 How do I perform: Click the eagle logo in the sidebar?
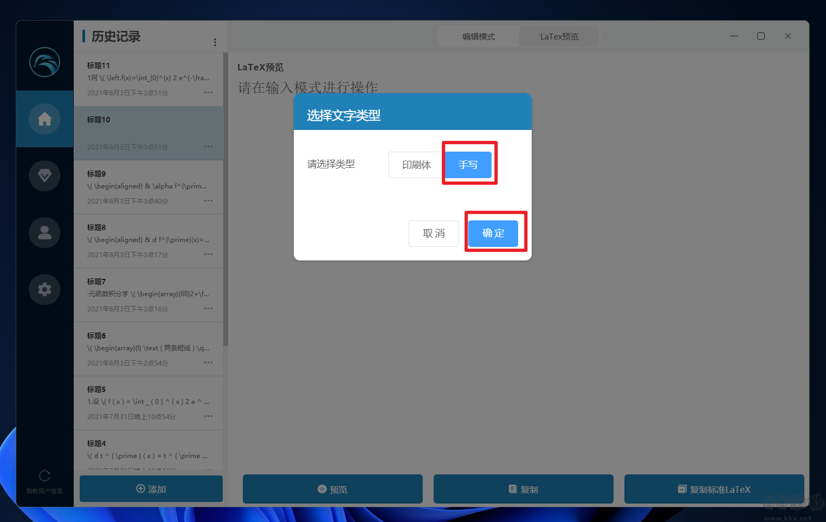[x=44, y=62]
